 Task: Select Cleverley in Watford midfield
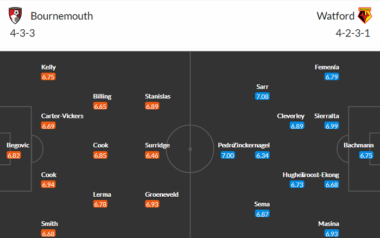click(290, 116)
